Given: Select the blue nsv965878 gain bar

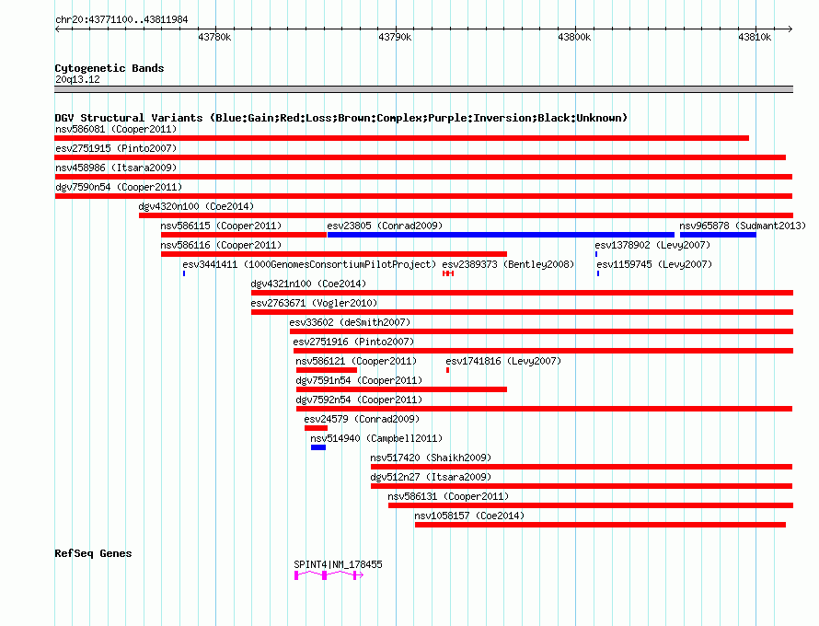Looking at the screenshot, I should pos(718,235).
